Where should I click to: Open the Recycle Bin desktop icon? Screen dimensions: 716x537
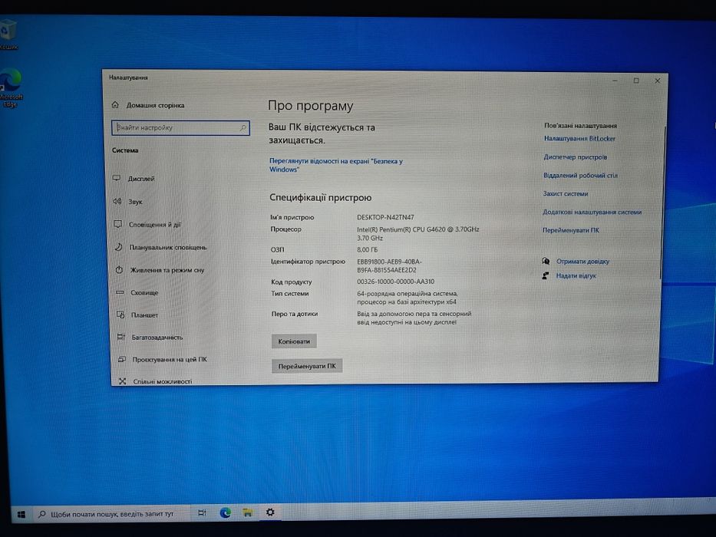click(8, 35)
